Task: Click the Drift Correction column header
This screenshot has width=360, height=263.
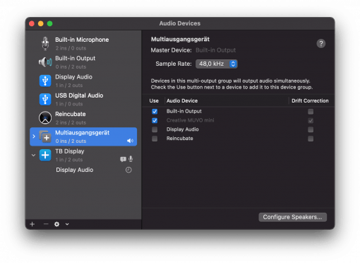Action: [x=310, y=101]
